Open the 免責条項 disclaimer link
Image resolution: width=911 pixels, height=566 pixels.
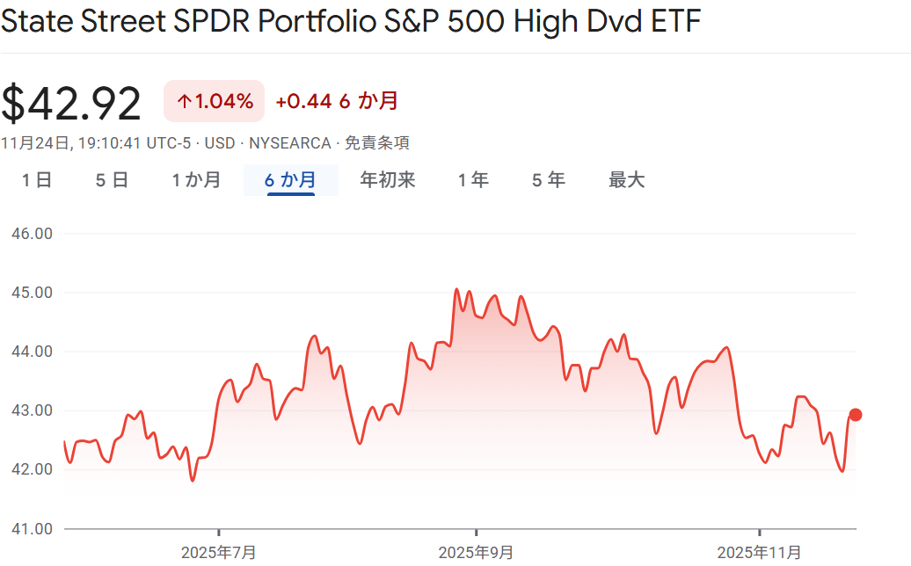[x=376, y=143]
